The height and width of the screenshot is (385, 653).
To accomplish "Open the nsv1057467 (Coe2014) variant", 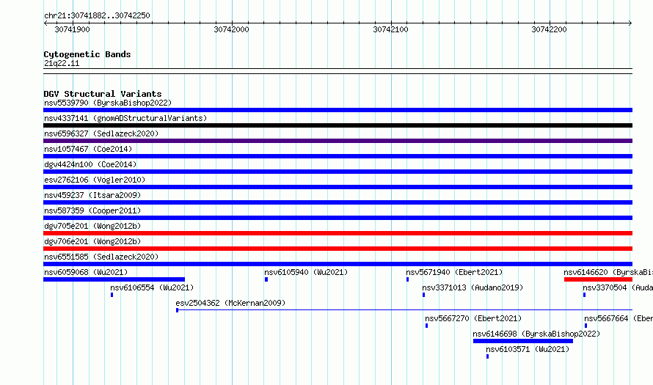I will 88,149.
